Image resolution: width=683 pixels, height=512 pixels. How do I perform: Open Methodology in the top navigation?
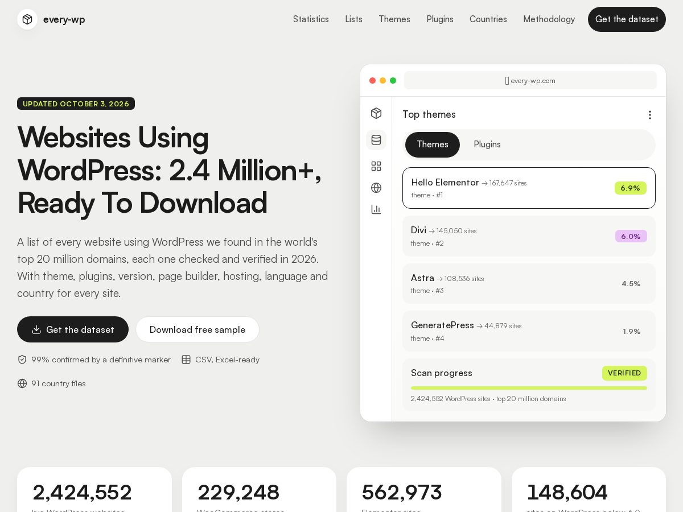pos(549,19)
